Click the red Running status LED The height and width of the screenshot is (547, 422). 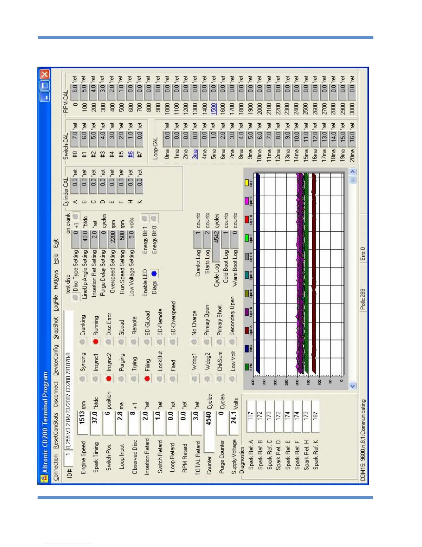96,342
